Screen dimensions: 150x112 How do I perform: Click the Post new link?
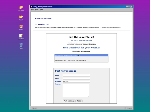click(x=74, y=40)
